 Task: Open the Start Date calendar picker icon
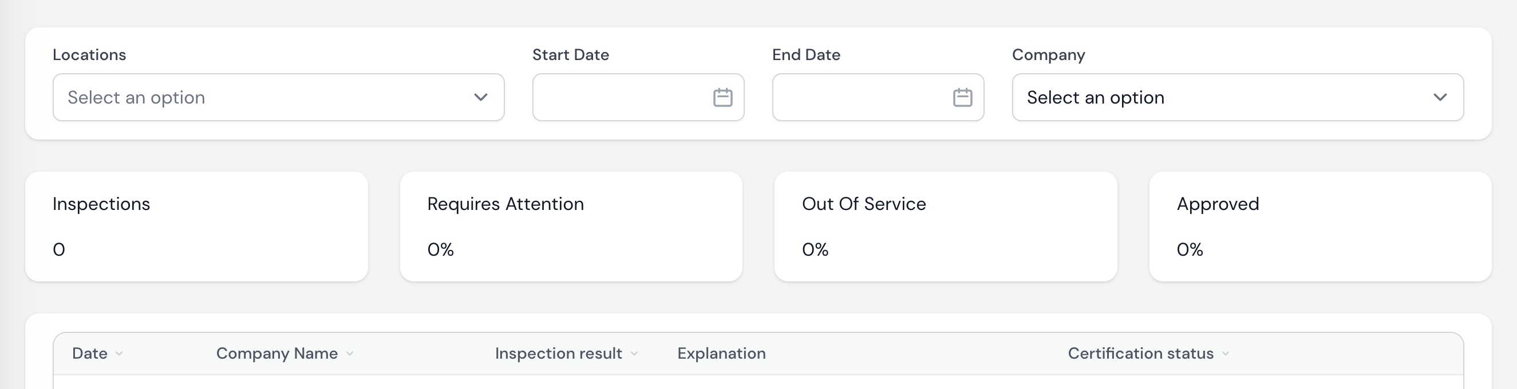pos(722,97)
